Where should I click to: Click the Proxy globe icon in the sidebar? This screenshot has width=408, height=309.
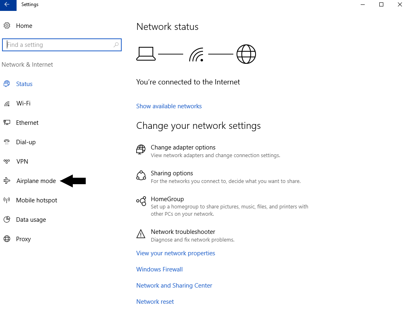pyautogui.click(x=7, y=239)
